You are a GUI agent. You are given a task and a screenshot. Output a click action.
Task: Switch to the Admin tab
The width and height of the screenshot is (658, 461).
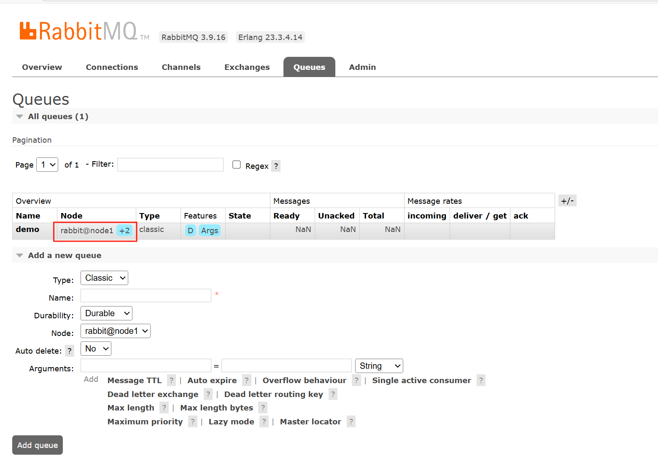[362, 67]
